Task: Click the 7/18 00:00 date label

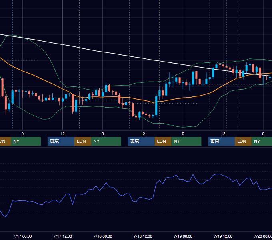Action: point(103,236)
